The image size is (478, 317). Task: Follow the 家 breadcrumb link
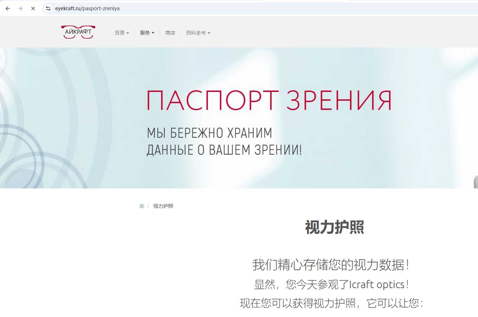tap(142, 206)
